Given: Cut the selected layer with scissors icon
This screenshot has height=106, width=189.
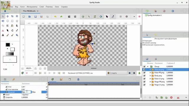Looking at the screenshot, I should coord(178,97).
